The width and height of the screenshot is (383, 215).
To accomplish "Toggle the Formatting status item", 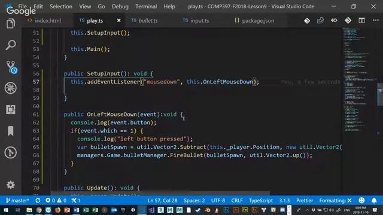I will [x=335, y=201].
